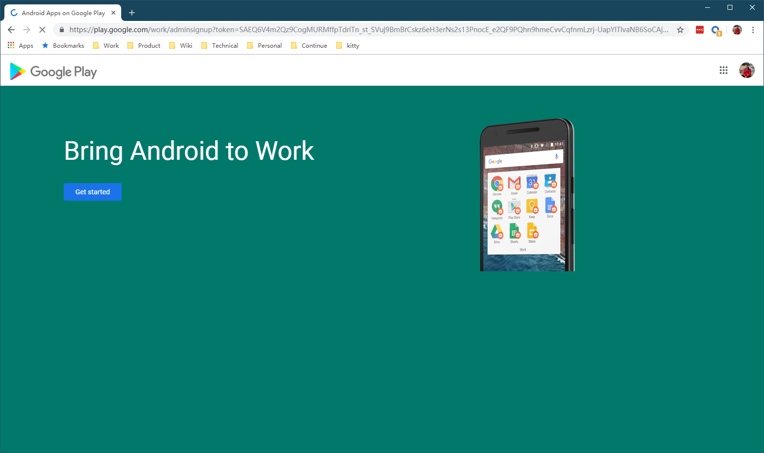
Task: Open the Continue bookmarks folder
Action: pos(309,45)
